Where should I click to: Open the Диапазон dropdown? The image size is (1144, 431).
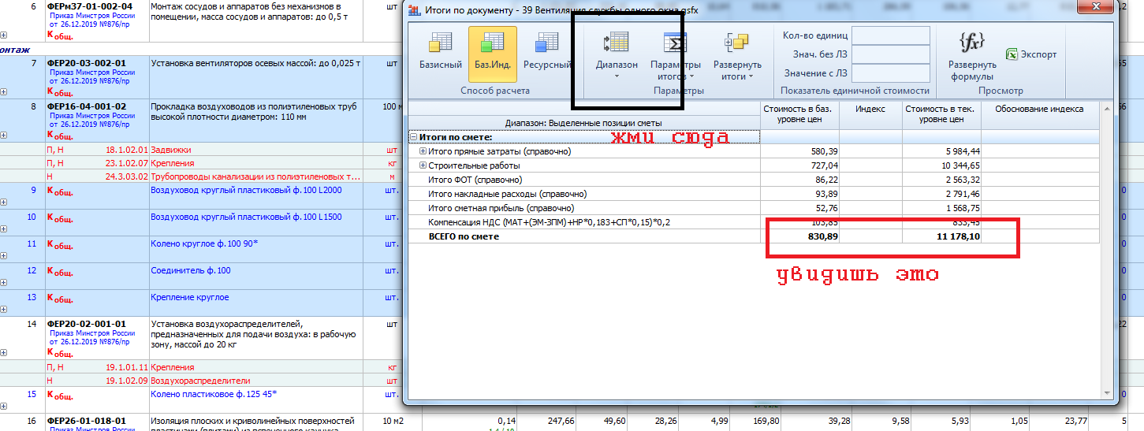[616, 55]
